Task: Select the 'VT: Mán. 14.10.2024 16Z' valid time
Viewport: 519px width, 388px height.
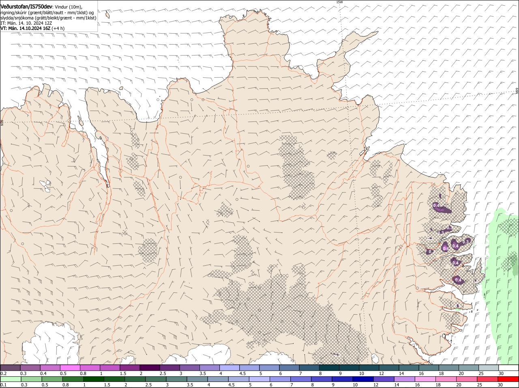Action: pyautogui.click(x=25, y=28)
